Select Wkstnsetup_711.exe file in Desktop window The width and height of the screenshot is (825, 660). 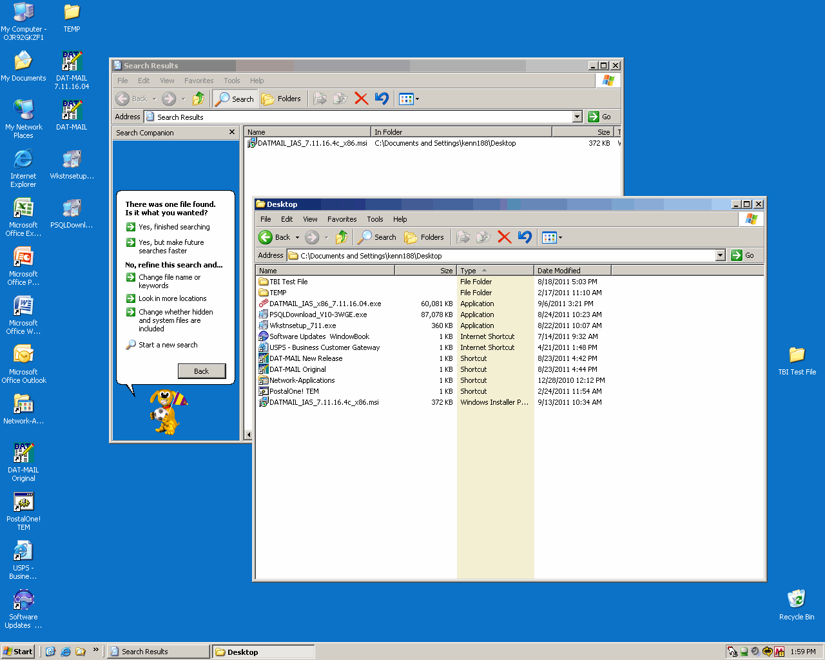click(x=302, y=325)
